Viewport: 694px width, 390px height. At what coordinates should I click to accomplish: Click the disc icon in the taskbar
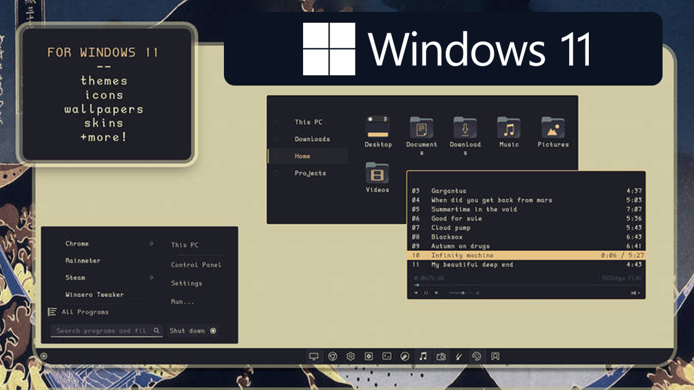(x=369, y=356)
